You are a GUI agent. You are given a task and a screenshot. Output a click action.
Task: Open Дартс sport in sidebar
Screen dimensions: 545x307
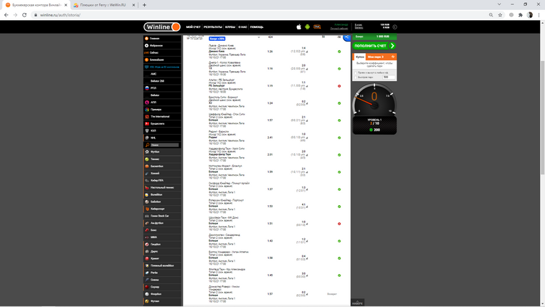[x=162, y=251]
